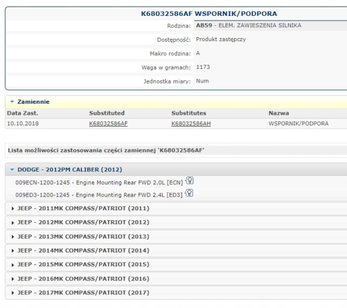Click the Substituted column header
347x308 pixels.
pyautogui.click(x=107, y=113)
